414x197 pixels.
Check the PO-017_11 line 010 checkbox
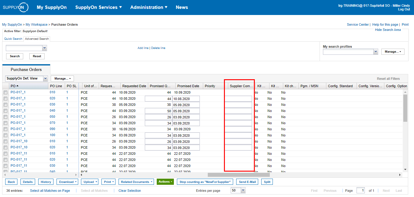tap(5, 154)
